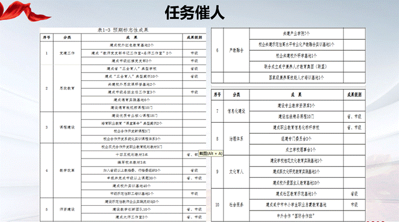
Task: Select the 思政教育 category cell
Action: 67,88
